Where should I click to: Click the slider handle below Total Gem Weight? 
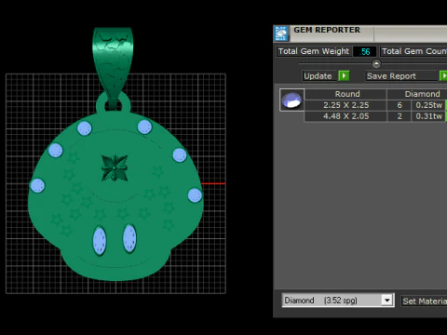[376, 64]
